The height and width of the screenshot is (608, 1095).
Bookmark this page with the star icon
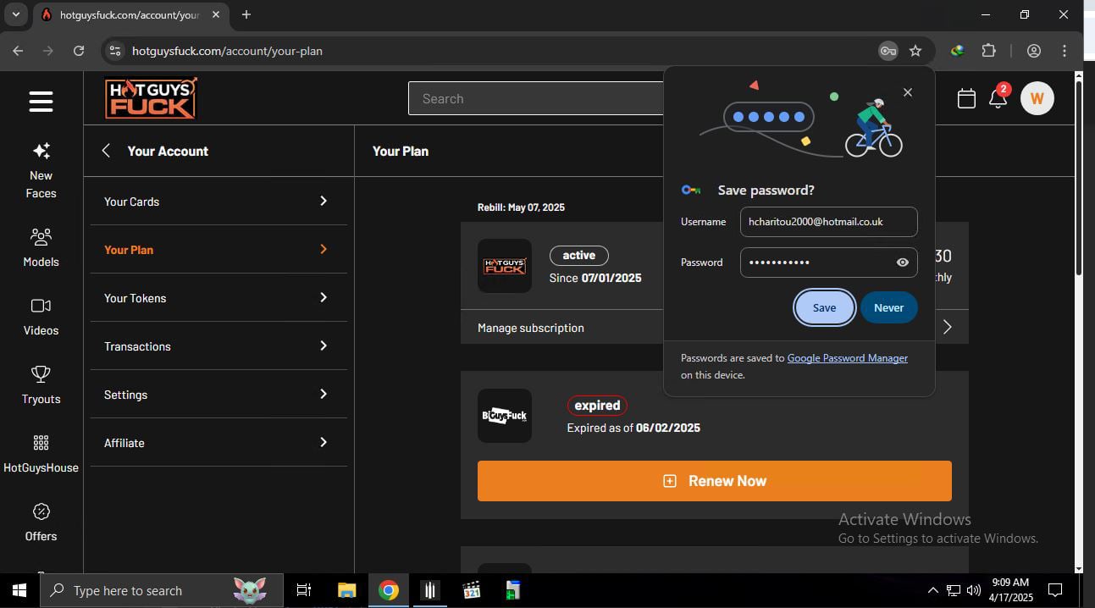915,51
